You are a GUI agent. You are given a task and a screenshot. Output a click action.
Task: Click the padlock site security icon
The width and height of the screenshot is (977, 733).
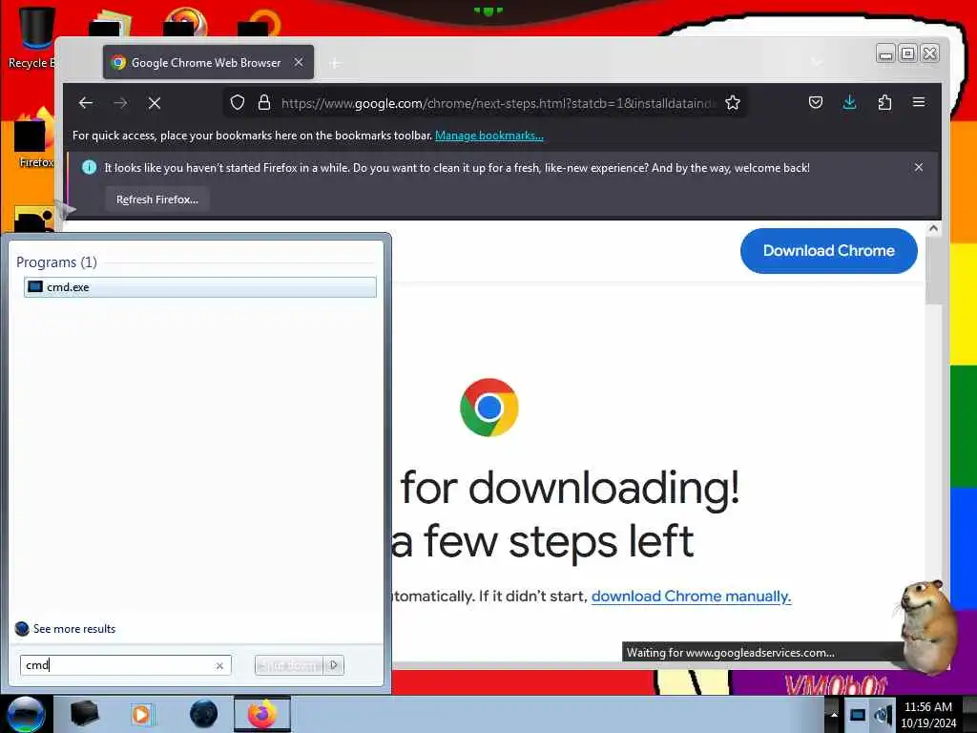point(264,102)
